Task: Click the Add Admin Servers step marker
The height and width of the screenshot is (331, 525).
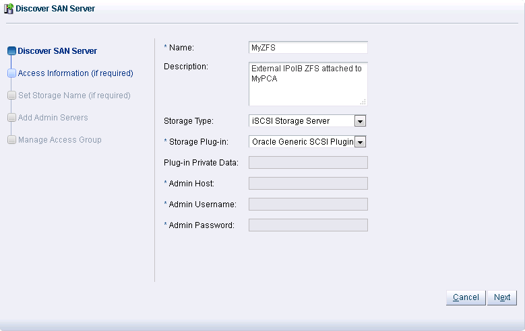Action: coord(11,118)
